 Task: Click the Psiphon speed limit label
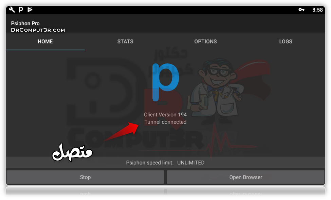150,163
